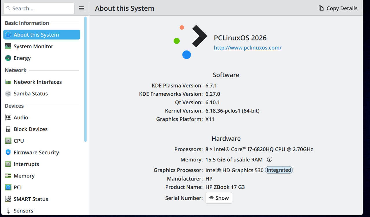Click the product name 'HP ZBook 17 G3'

225,187
